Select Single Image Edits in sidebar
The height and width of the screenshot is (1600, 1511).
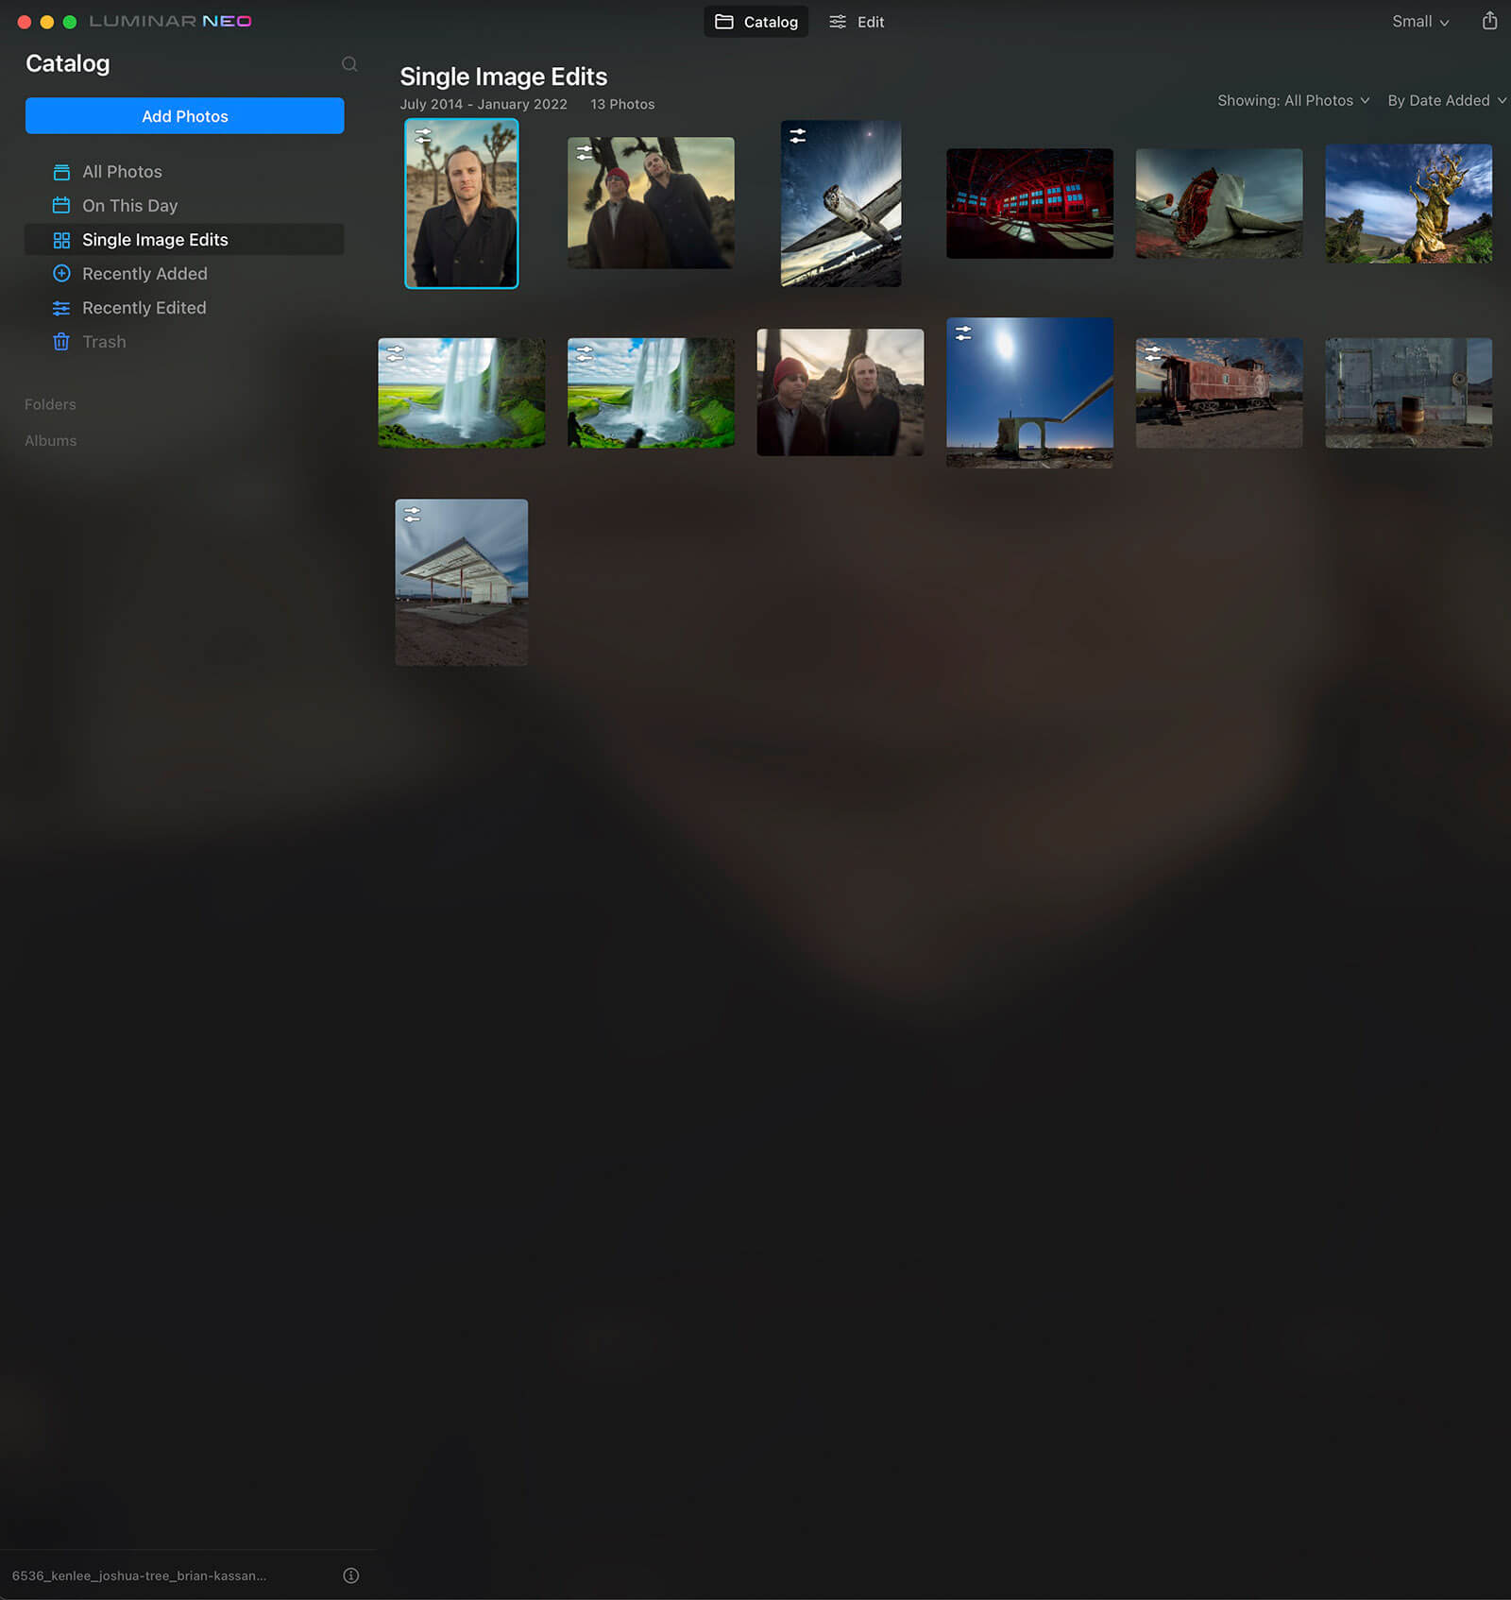coord(155,240)
